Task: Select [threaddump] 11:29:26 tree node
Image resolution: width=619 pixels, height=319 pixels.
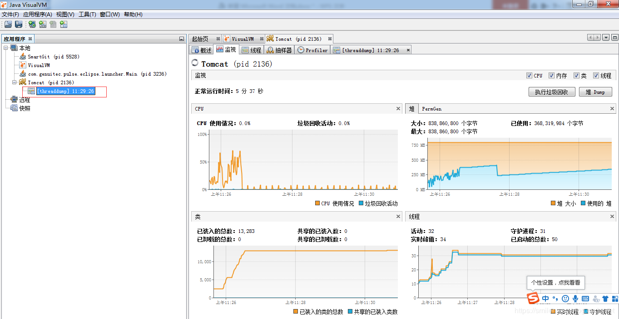Action: click(65, 91)
